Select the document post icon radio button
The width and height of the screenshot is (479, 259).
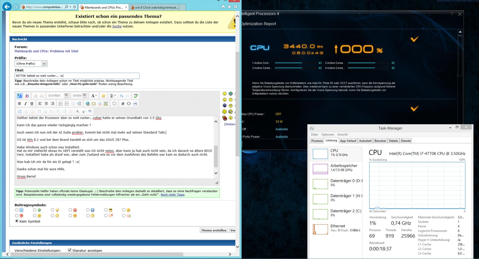[x=17, y=210]
